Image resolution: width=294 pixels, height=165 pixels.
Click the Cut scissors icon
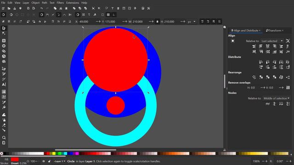point(61,8)
